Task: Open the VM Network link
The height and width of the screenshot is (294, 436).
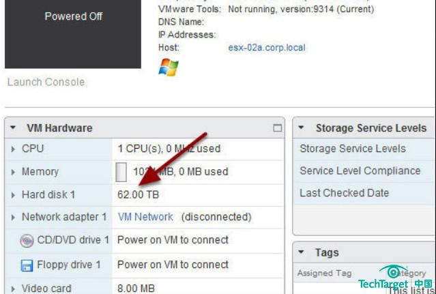Action: (145, 217)
